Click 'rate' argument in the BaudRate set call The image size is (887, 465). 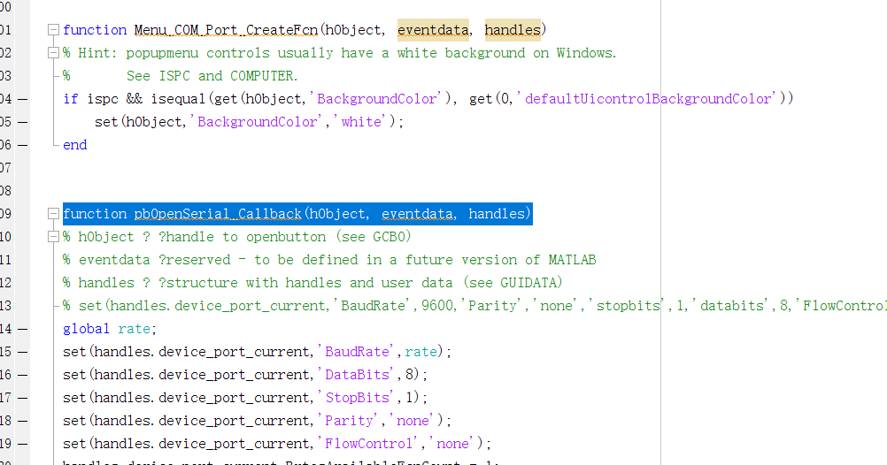[x=420, y=352]
